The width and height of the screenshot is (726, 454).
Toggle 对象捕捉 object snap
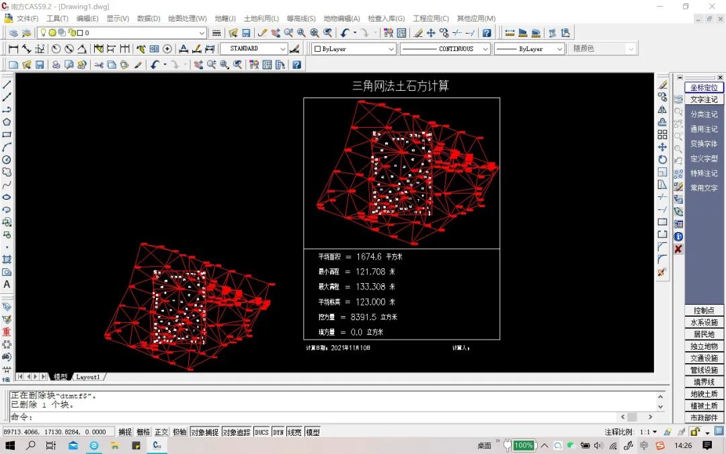tap(204, 432)
